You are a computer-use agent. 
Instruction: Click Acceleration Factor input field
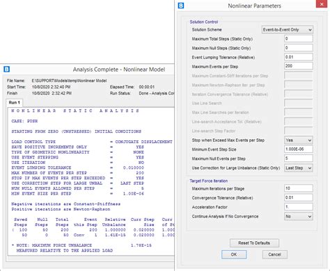tap(299, 207)
